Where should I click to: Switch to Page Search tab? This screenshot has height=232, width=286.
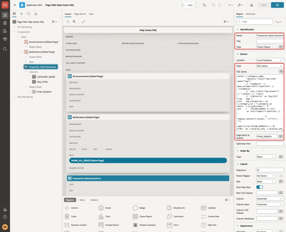[80, 14]
